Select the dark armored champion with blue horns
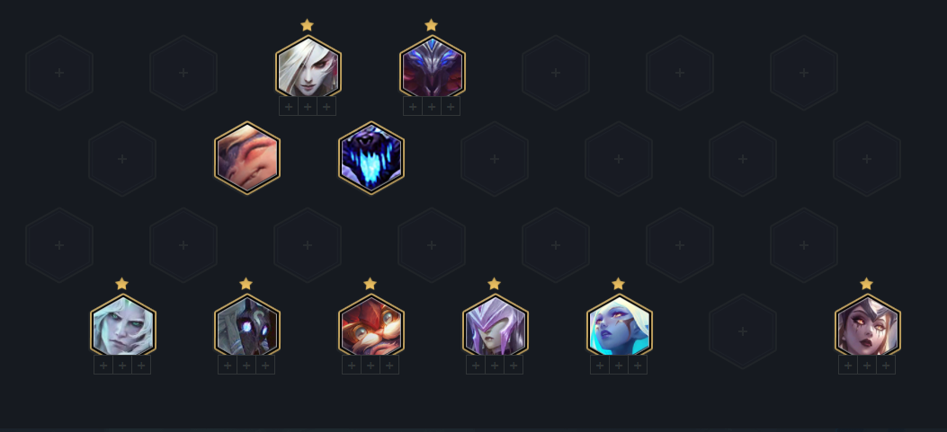947x432 pixels. click(x=432, y=66)
